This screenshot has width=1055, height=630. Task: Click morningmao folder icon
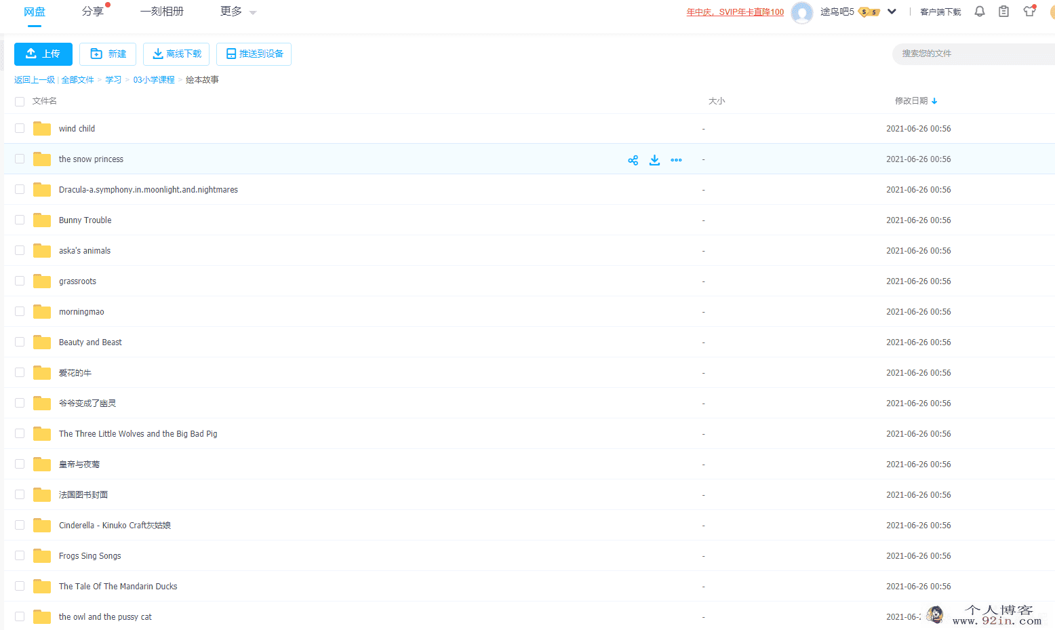coord(42,311)
